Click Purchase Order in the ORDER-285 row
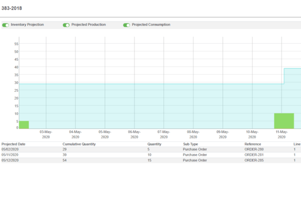The width and height of the screenshot is (301, 201). click(195, 160)
